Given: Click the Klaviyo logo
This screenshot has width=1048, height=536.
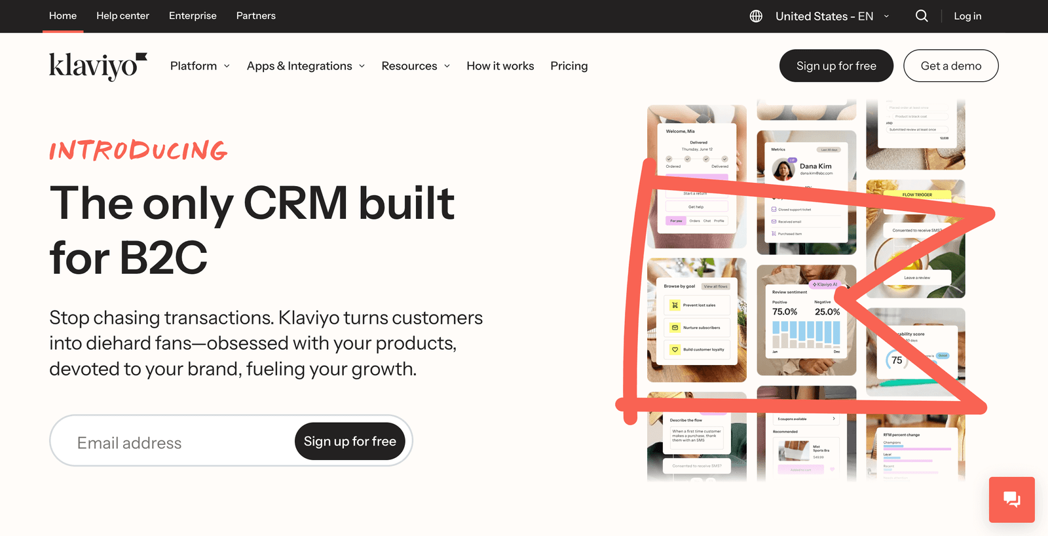Looking at the screenshot, I should [x=98, y=66].
